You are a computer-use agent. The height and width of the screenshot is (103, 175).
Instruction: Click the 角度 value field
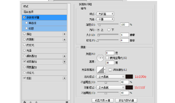[110, 53]
